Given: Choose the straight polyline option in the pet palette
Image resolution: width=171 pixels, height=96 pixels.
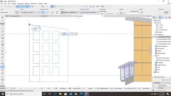Looking at the screenshot, I should (64, 34).
